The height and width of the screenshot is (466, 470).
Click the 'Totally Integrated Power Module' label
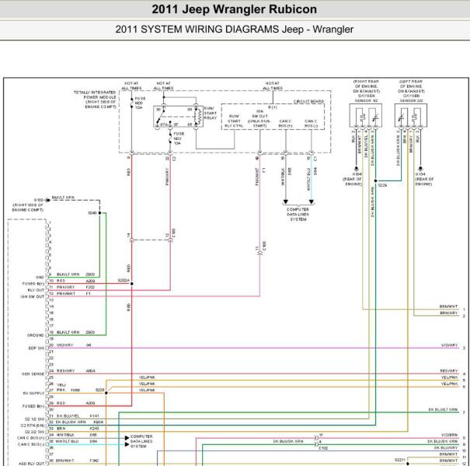click(x=95, y=100)
